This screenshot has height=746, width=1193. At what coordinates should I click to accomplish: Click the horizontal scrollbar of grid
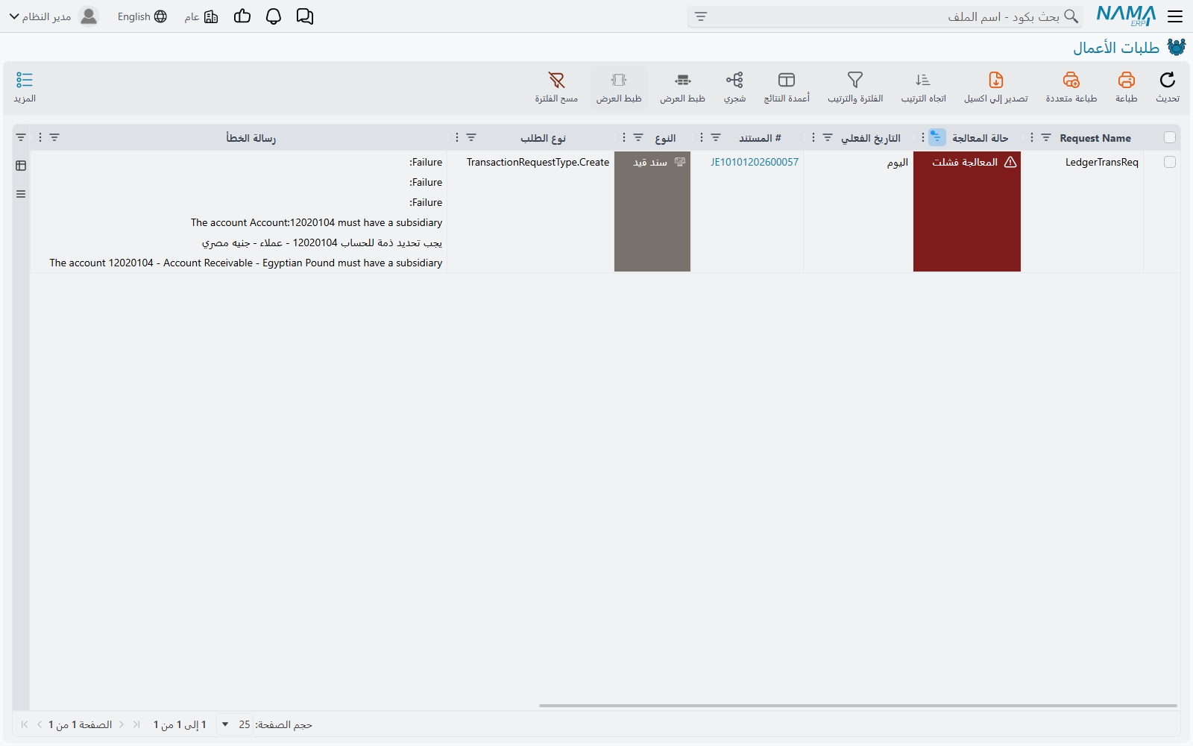pos(857,705)
